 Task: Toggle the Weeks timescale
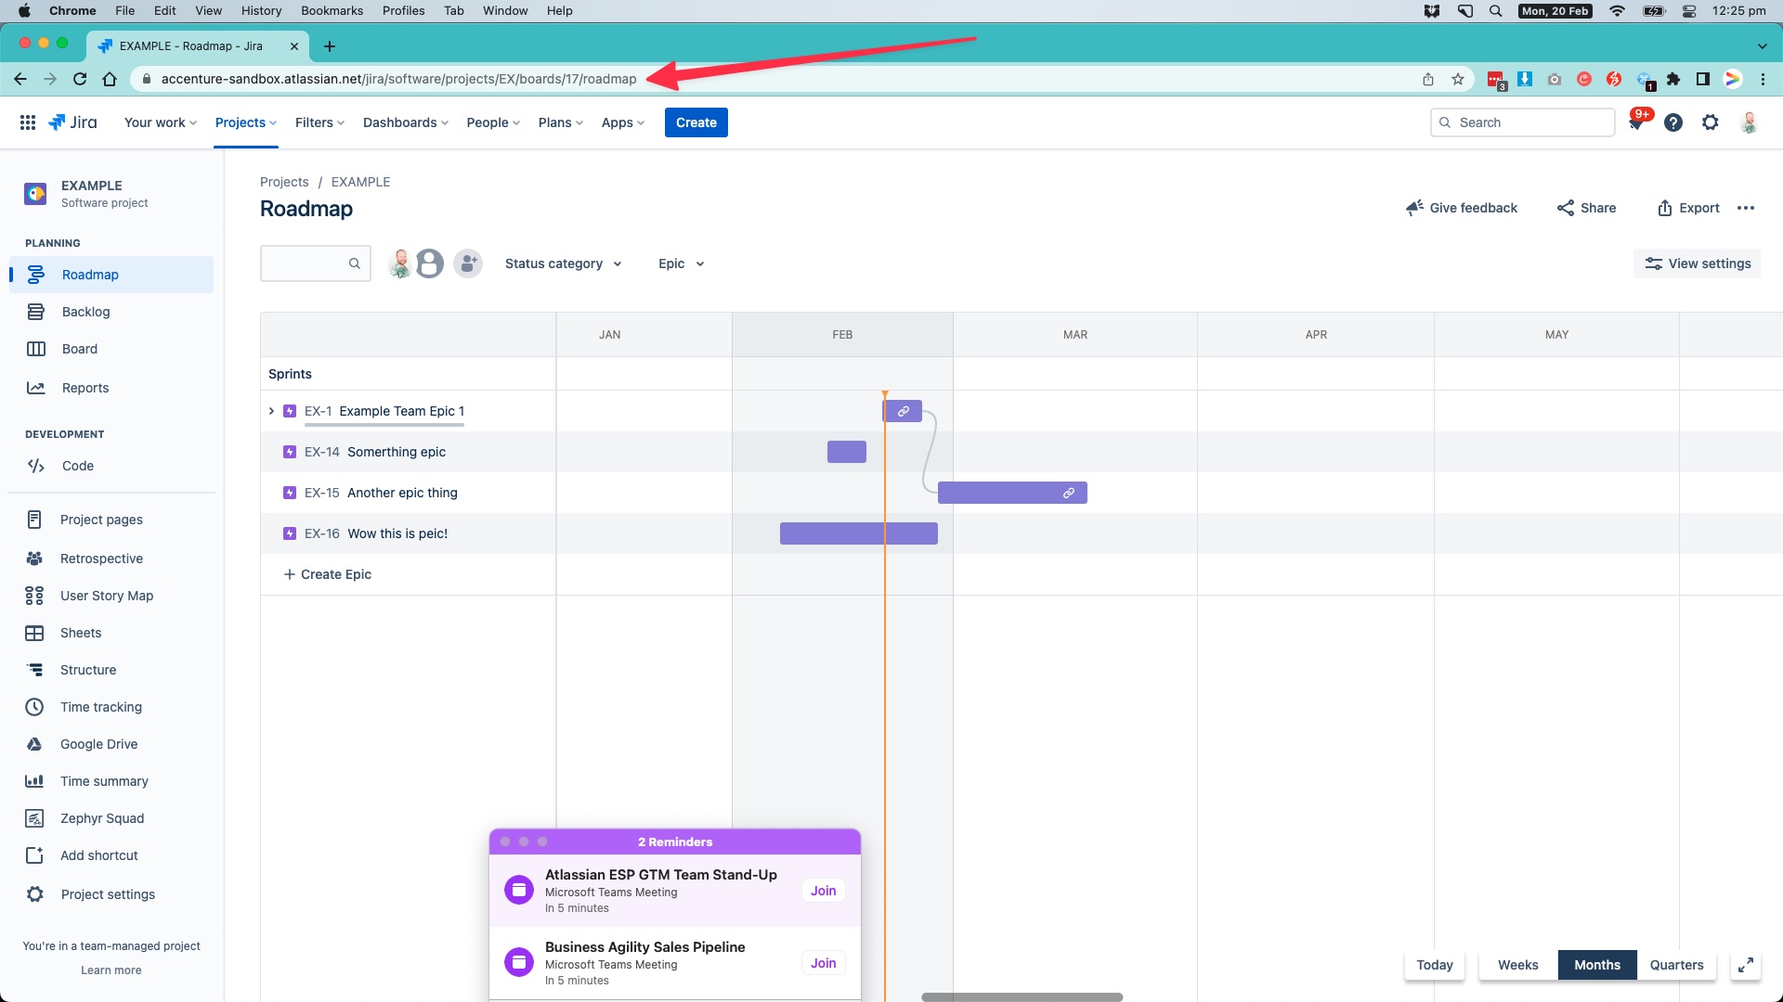coord(1517,965)
